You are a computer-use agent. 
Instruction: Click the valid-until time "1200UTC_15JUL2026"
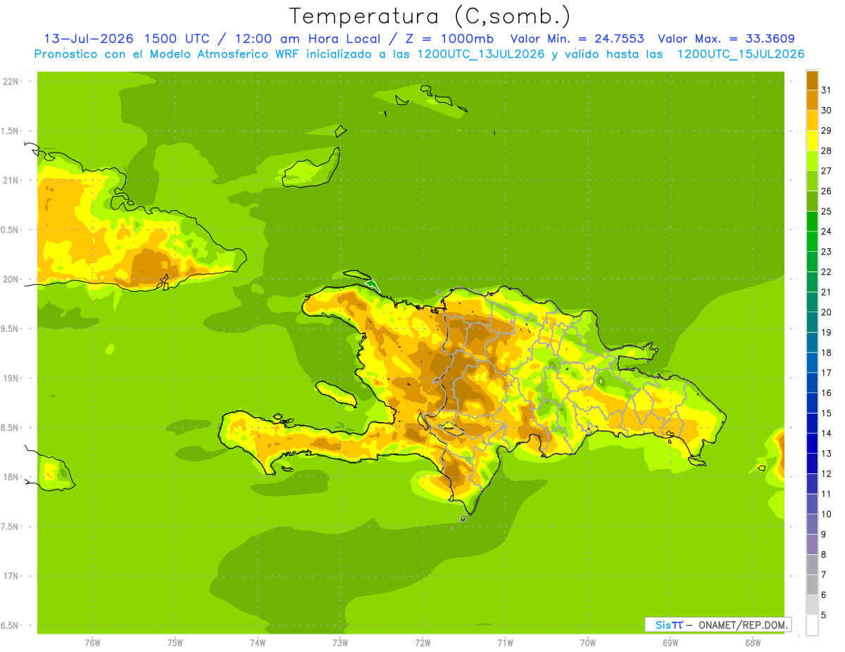pyautogui.click(x=741, y=54)
